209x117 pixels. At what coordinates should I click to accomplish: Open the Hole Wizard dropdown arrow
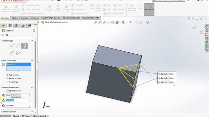pos(58,14)
